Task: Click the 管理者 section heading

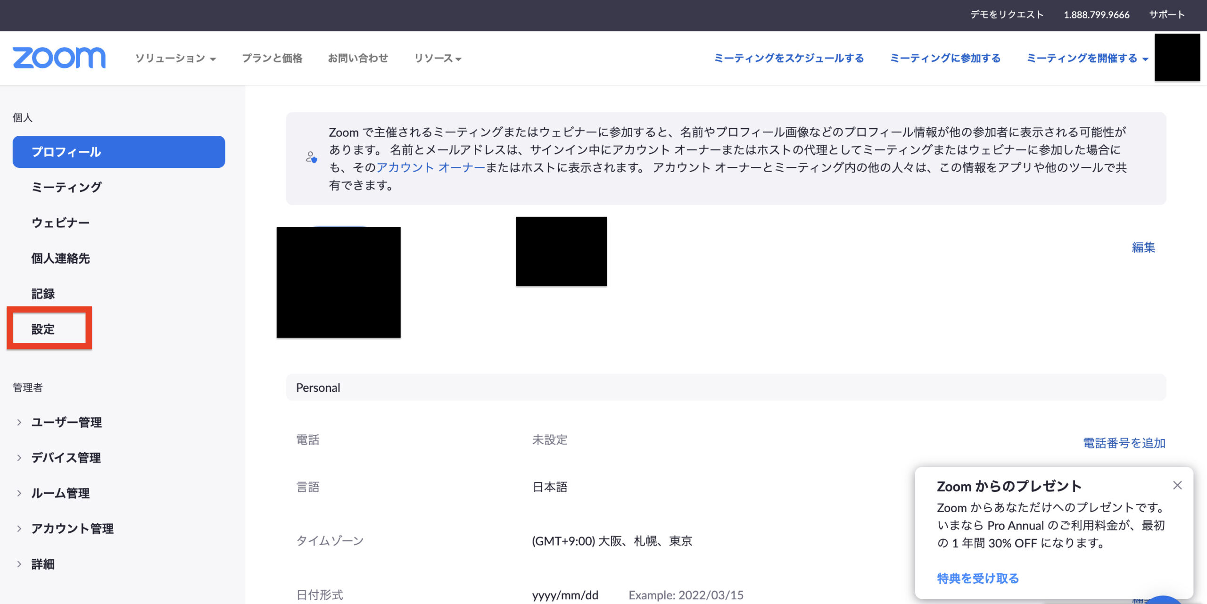Action: click(27, 388)
